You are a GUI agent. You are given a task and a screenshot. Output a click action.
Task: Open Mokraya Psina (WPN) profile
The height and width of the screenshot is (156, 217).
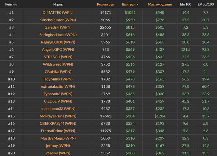pyautogui.click(x=58, y=116)
